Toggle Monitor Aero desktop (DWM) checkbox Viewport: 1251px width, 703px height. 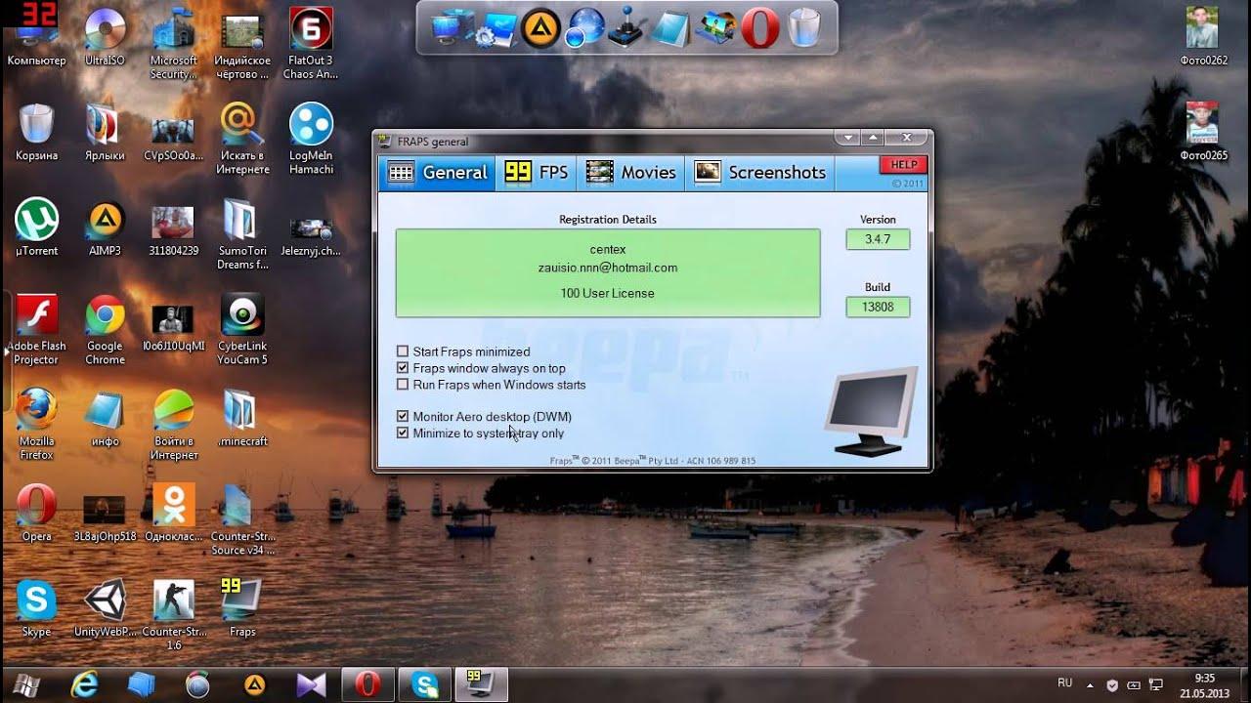403,417
